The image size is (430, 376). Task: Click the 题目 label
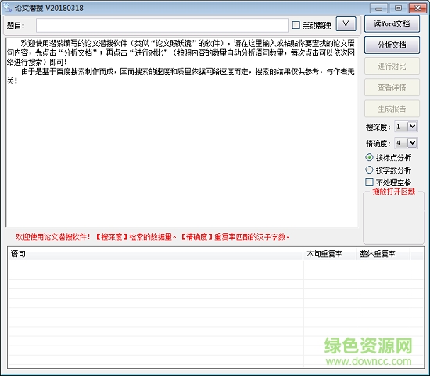16,26
